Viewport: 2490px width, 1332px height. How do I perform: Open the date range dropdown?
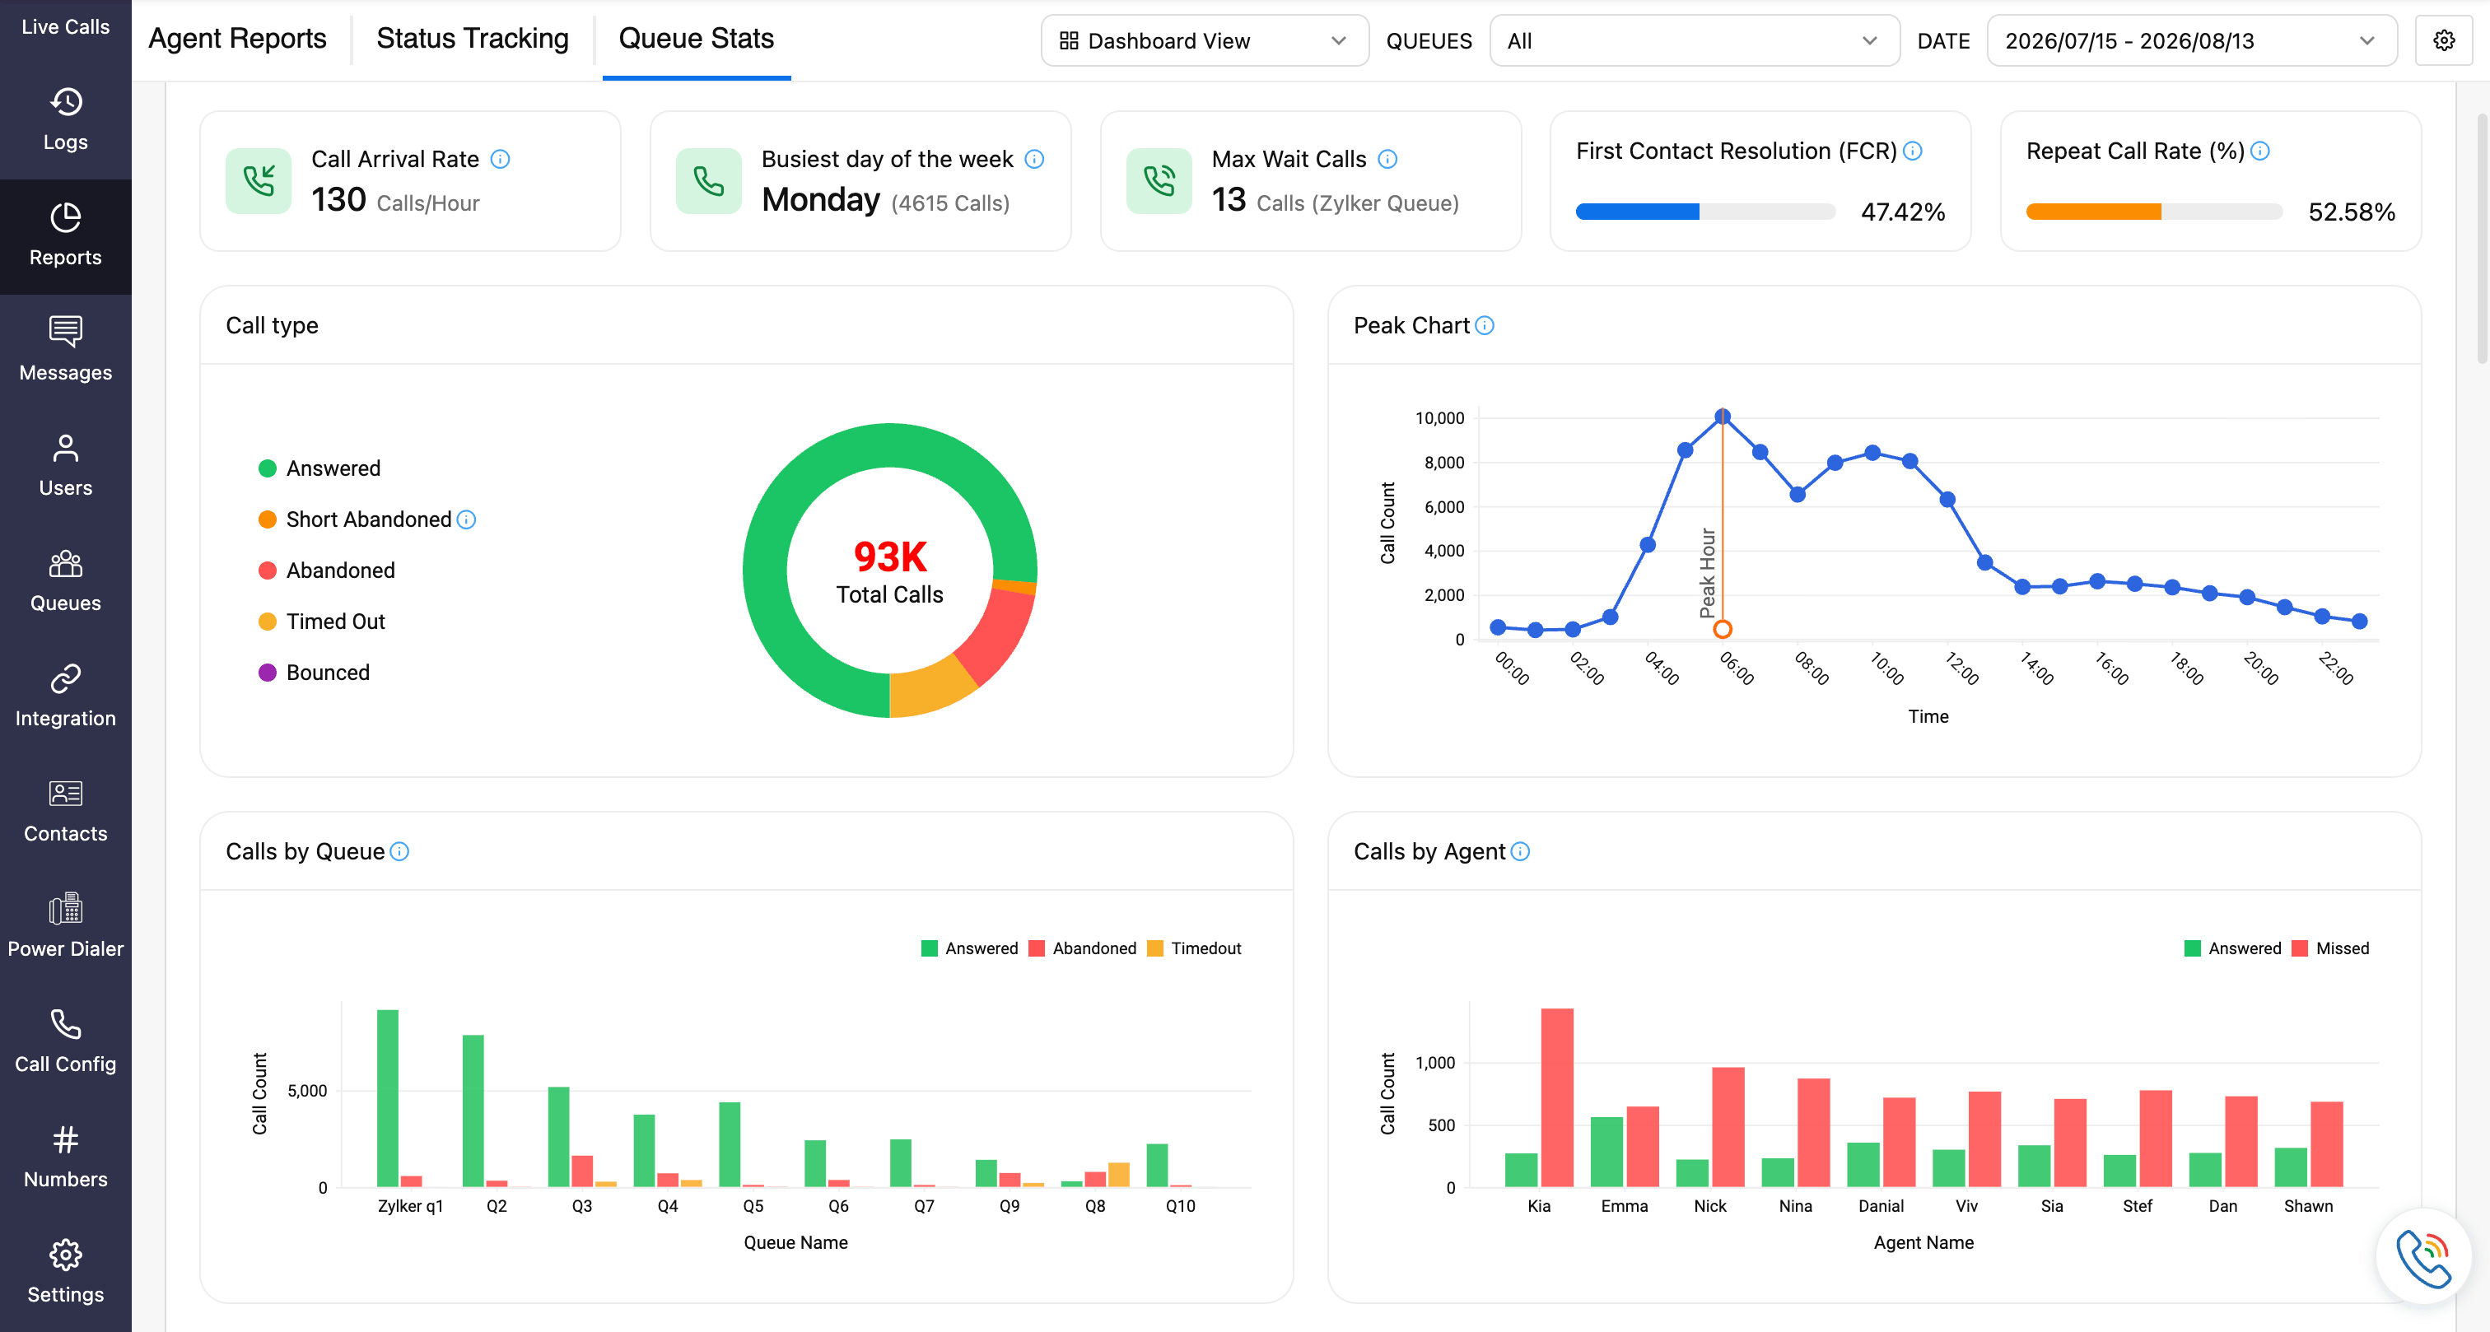(2191, 40)
